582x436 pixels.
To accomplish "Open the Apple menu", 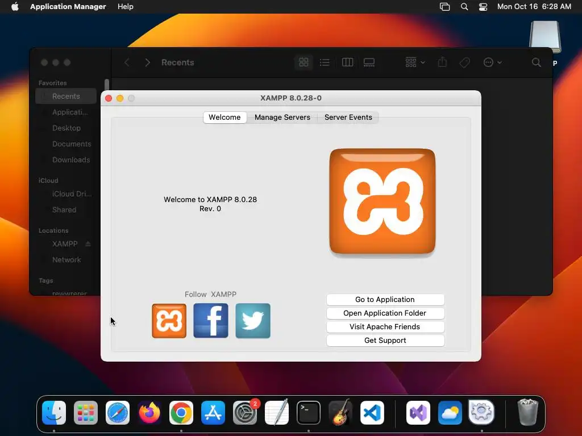I will (15, 7).
